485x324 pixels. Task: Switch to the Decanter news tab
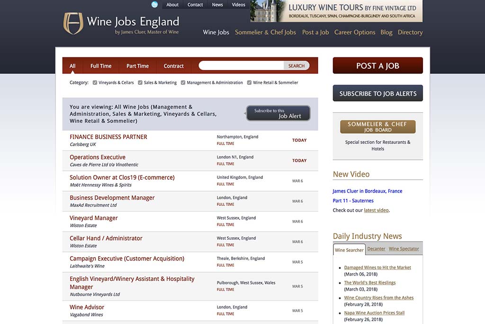[376, 249]
